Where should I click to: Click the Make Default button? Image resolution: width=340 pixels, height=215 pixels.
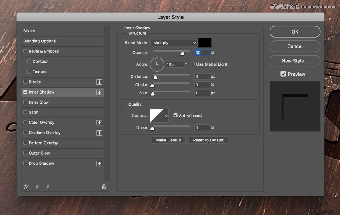pyautogui.click(x=168, y=140)
